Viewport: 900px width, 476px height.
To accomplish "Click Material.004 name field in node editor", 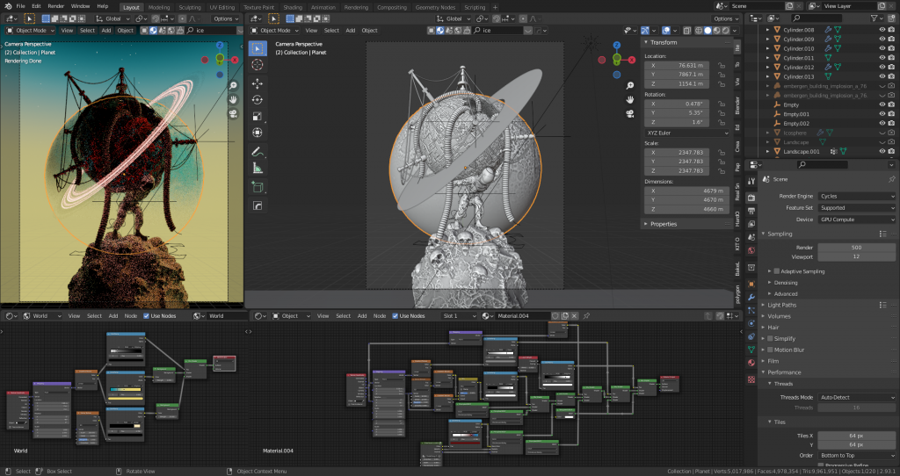I will click(x=522, y=316).
